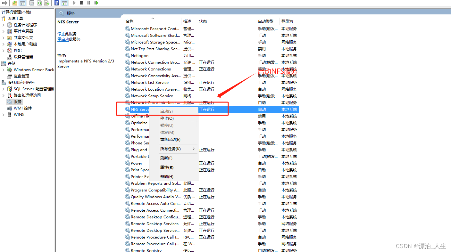Click the start service play icon
The image size is (451, 252).
[74, 3]
